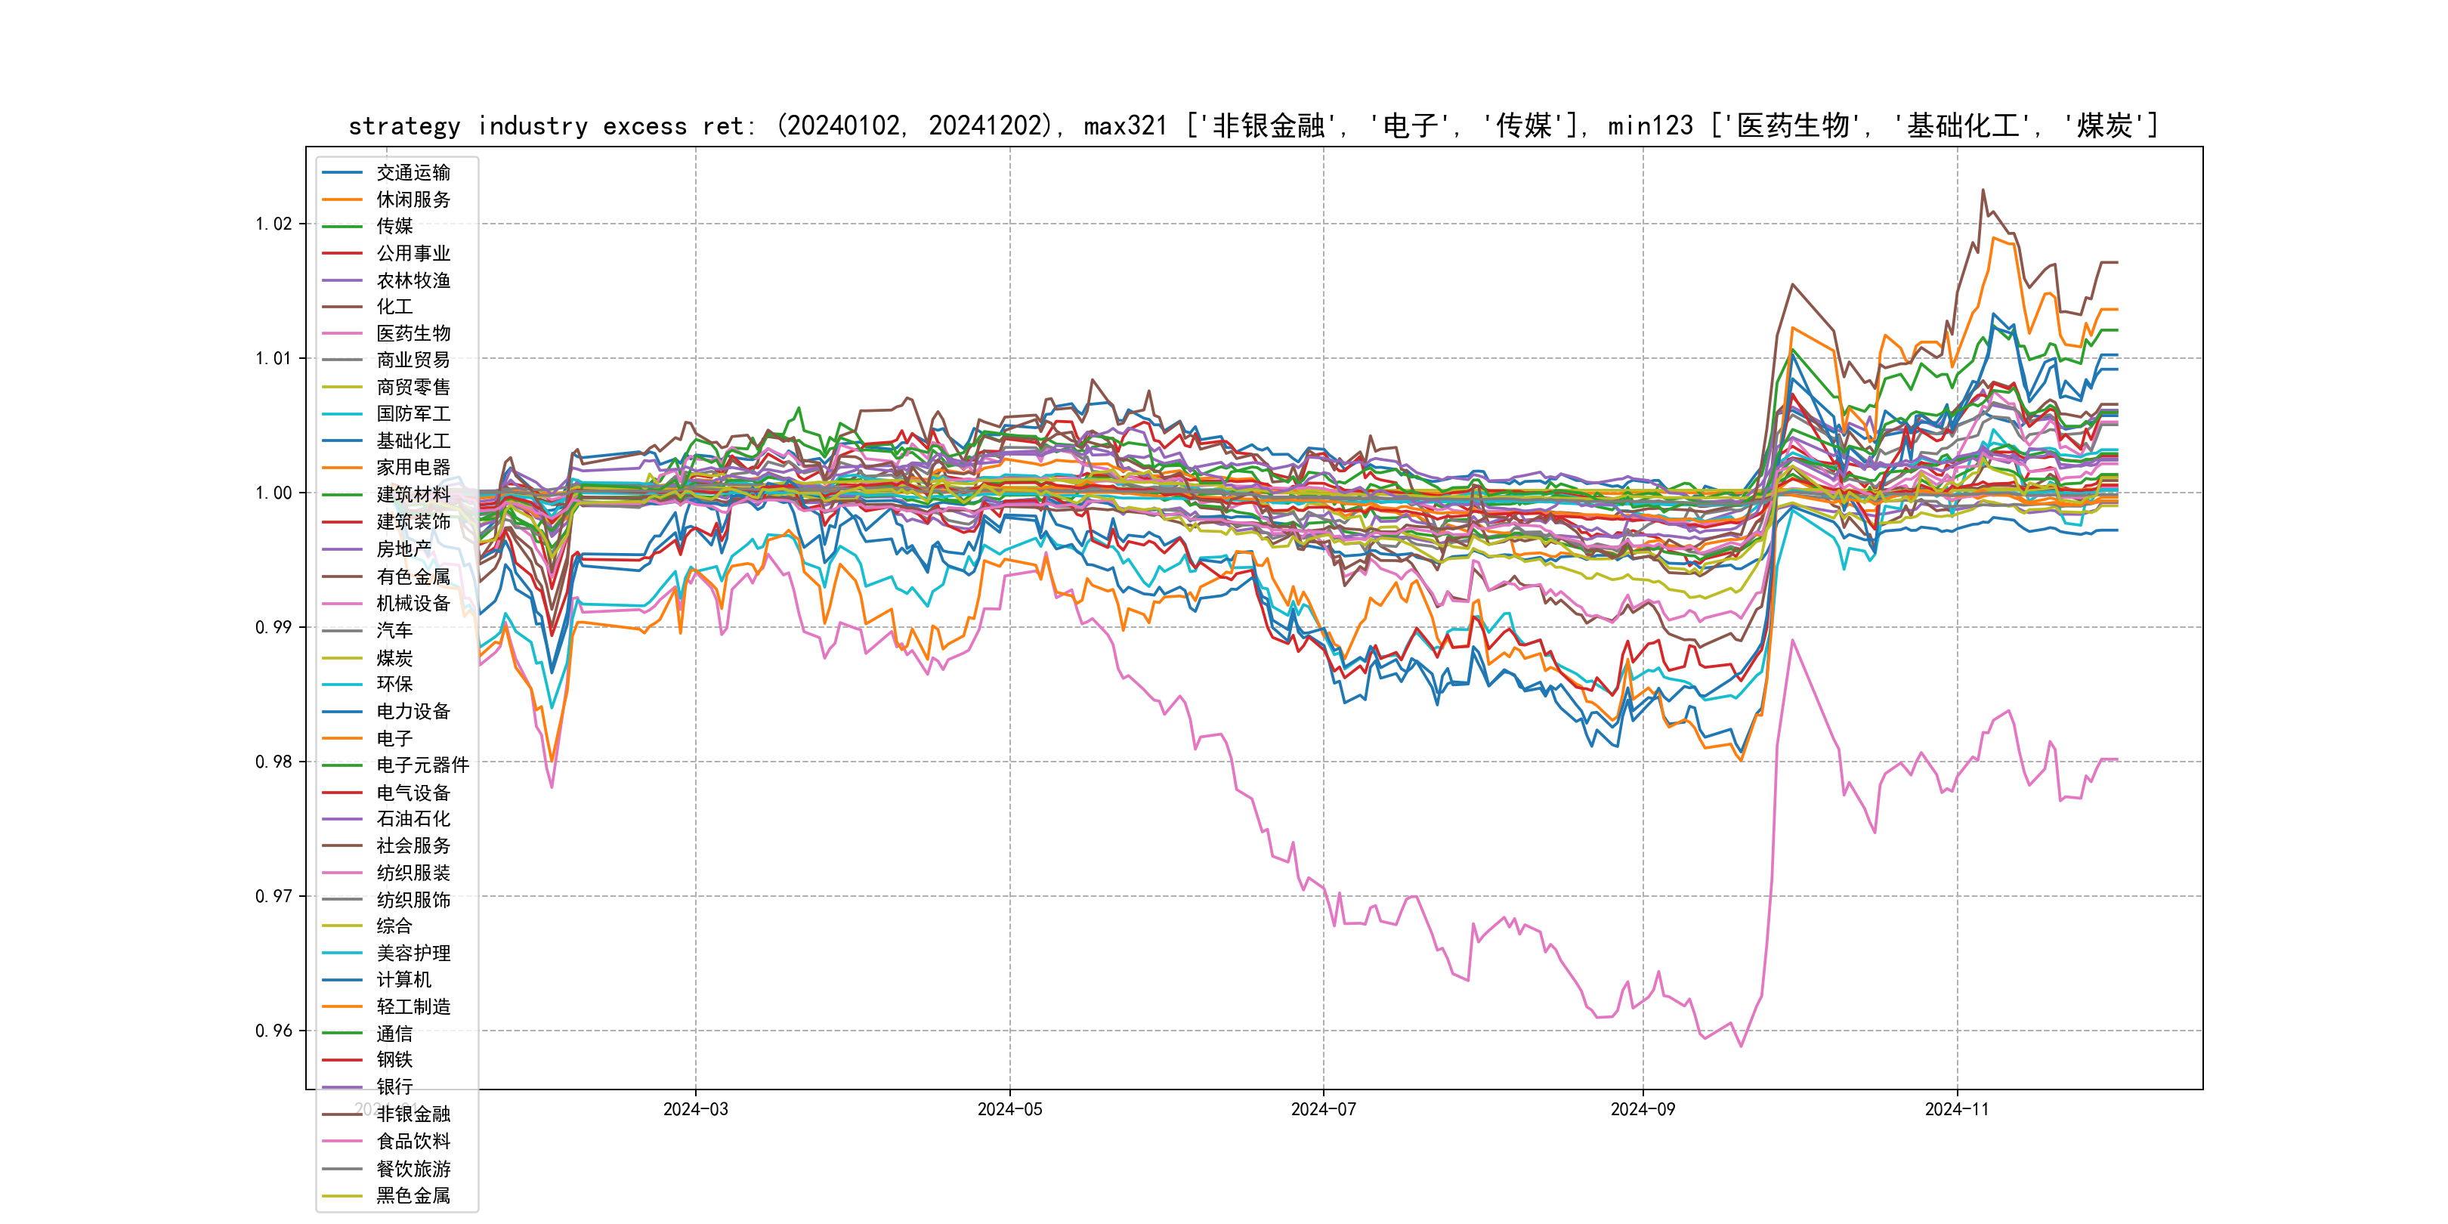Click the chart title text
Image resolution: width=2448 pixels, height=1224 pixels.
1253,125
